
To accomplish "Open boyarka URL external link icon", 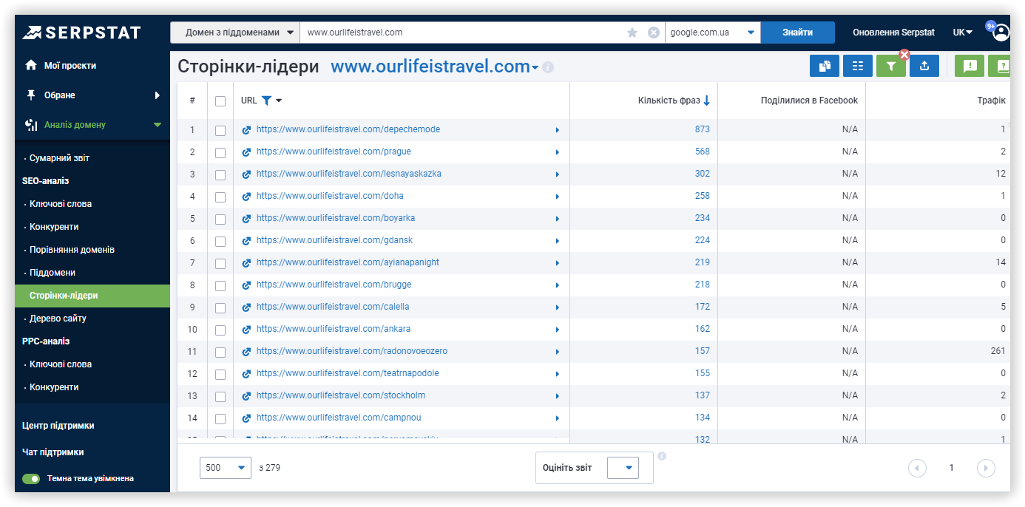I will coord(247,219).
